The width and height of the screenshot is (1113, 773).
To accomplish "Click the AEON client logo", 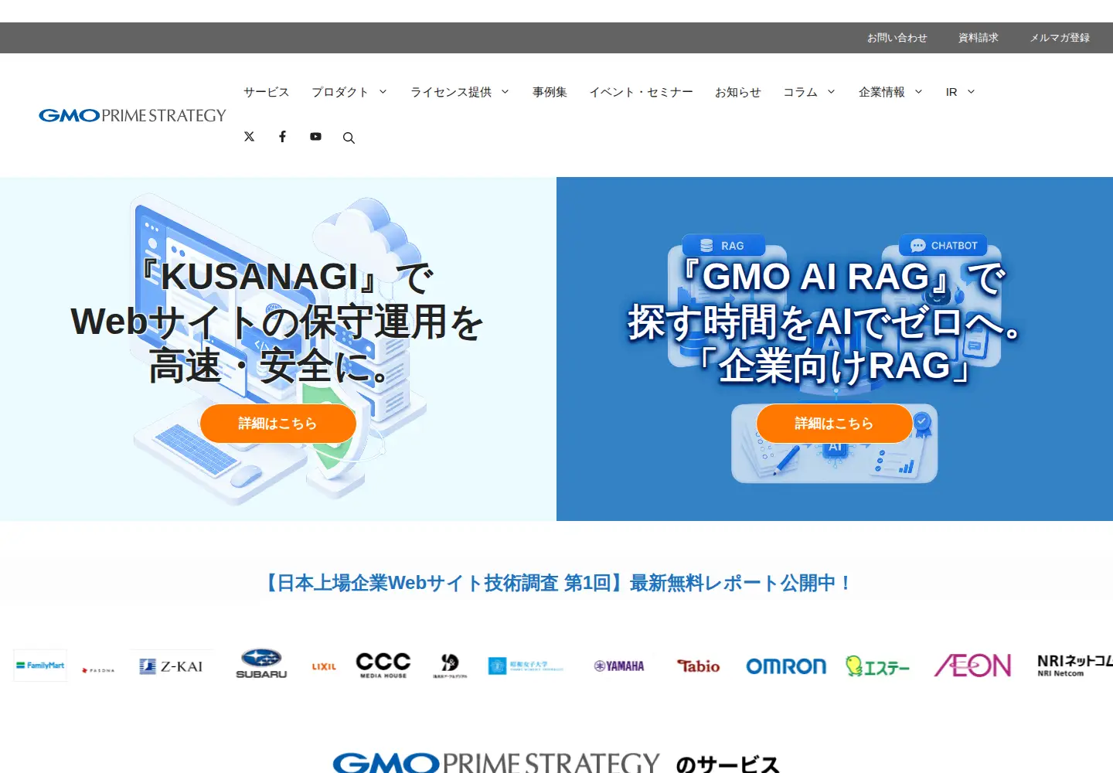I will (972, 666).
